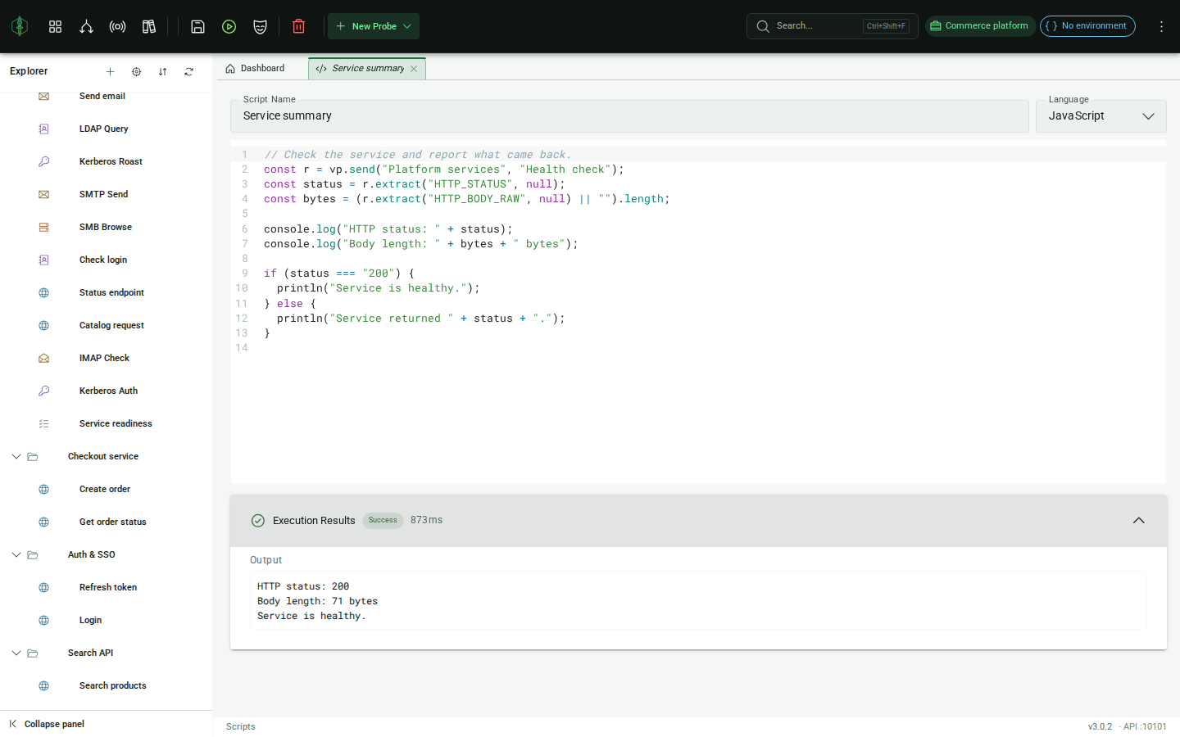The image size is (1180, 737).
Task: Collapse the Auth & SSO folder
Action: click(16, 554)
